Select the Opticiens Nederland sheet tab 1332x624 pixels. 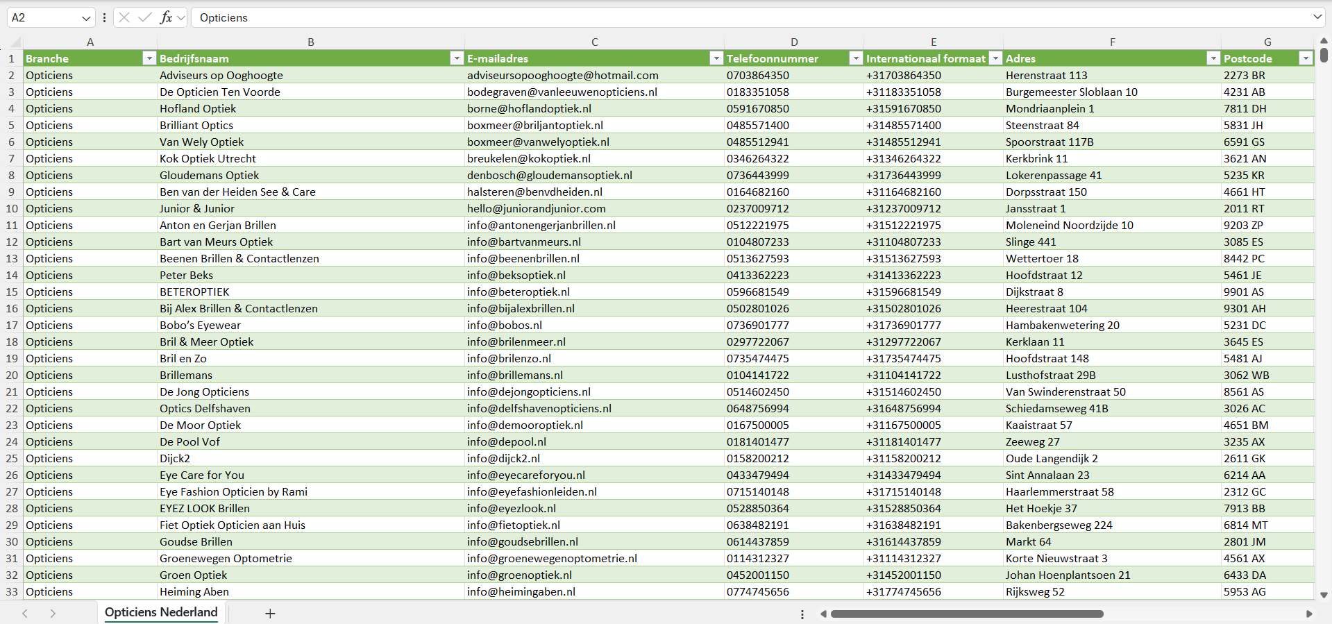coord(161,612)
